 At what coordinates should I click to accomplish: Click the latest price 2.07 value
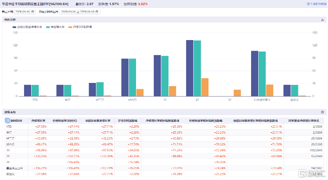pos(90,4)
